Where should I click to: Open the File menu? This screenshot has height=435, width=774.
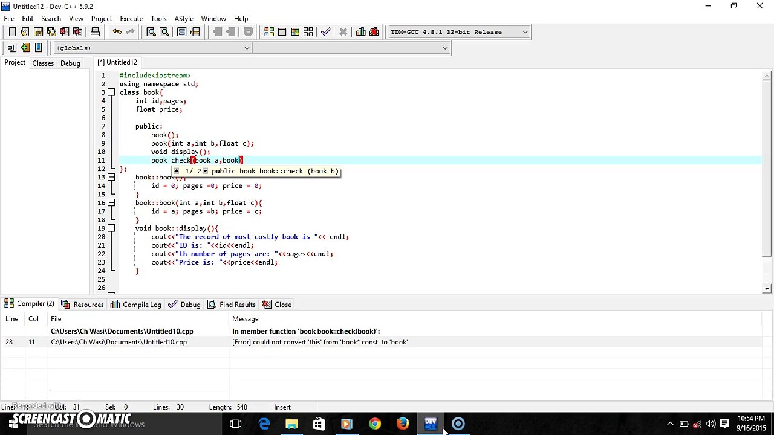[x=9, y=19]
